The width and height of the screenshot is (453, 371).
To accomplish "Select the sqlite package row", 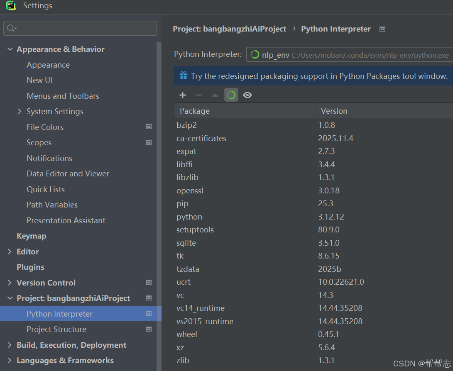I will pos(313,243).
